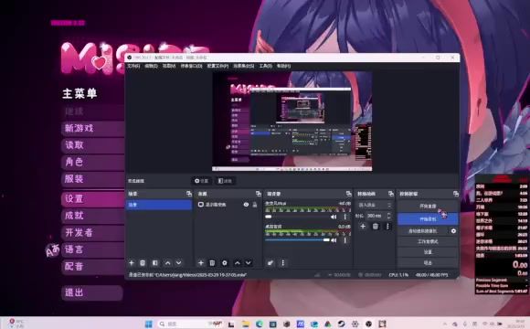
Task: Open 视图(V) menu in OBS
Action: tap(169, 66)
